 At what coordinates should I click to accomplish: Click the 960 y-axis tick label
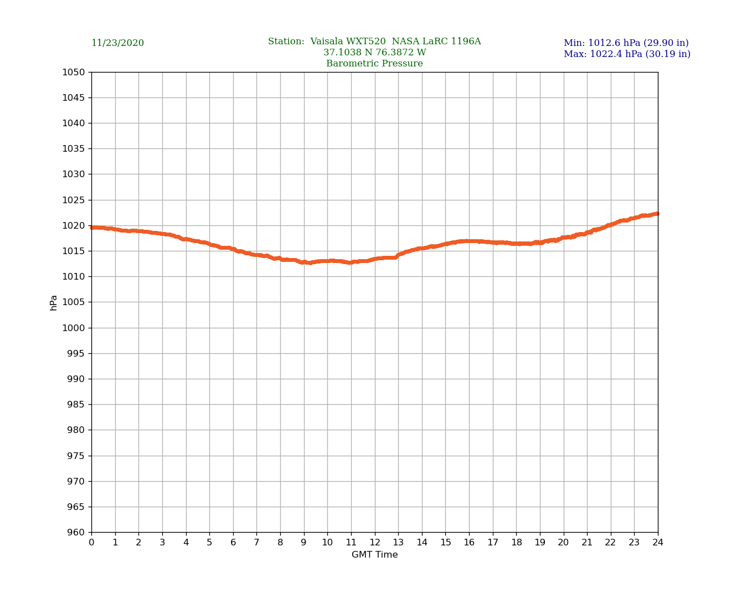76,533
